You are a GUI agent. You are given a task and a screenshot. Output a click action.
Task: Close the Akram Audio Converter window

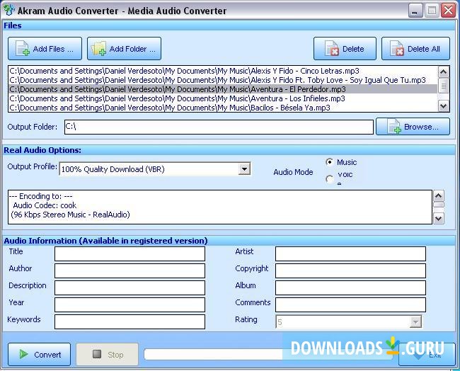(x=449, y=11)
